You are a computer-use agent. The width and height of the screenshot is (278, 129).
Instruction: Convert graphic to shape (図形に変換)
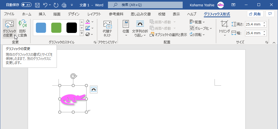click(23, 29)
